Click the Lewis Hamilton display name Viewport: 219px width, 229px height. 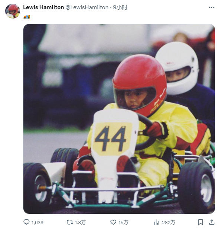tap(43, 7)
